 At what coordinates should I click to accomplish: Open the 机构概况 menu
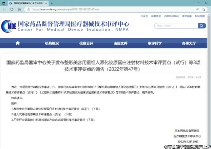52,43
